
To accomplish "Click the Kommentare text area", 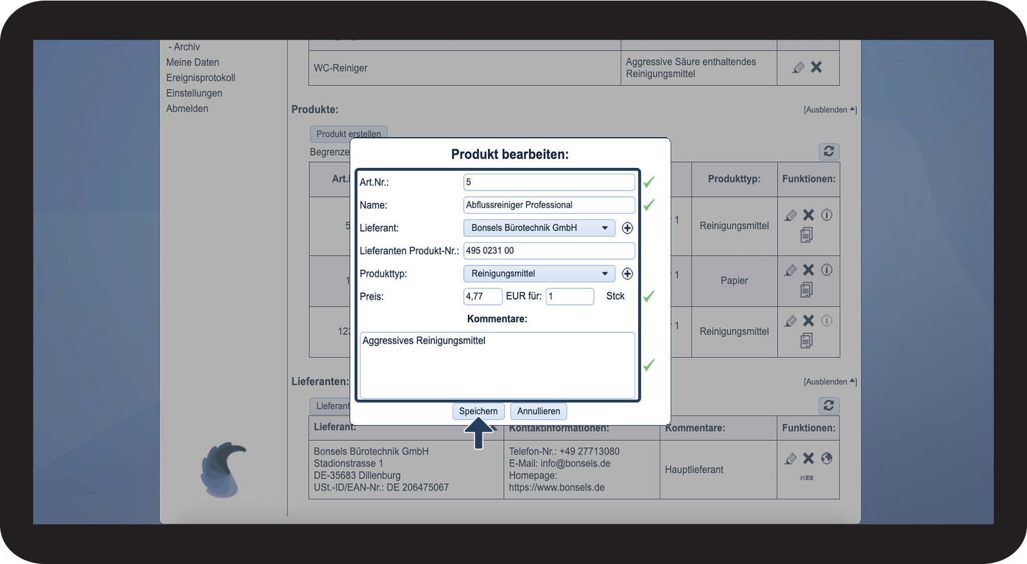I will tap(497, 365).
